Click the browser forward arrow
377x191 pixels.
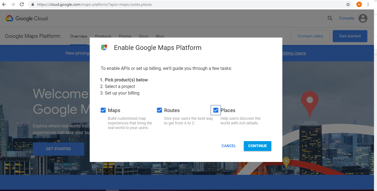(x=13, y=5)
